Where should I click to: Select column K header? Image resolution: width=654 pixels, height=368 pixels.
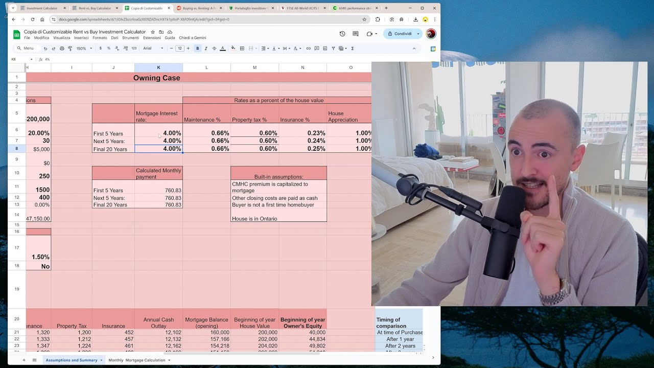click(x=158, y=67)
